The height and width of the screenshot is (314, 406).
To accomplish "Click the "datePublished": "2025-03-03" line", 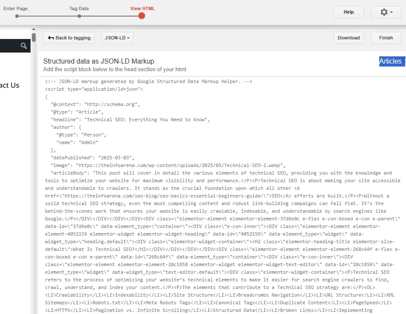I will click(x=92, y=158).
